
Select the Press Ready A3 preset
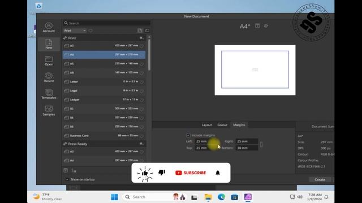(104, 152)
